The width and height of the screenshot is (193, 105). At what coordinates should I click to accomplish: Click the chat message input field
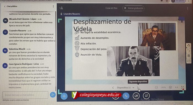pyautogui.click(x=25, y=95)
